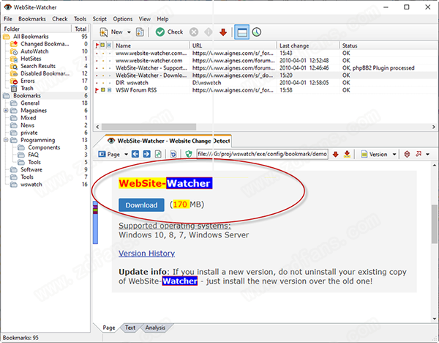439x343 pixels.
Task: Click the reload page icon
Action: (158, 154)
